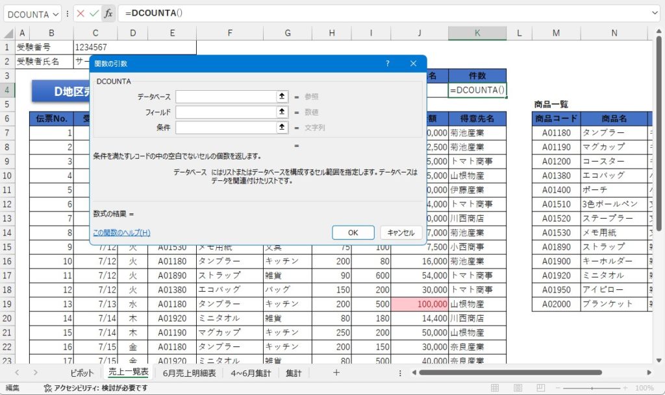Confirm the formula with the green checkmark
The height and width of the screenshot is (395, 665).
point(94,13)
